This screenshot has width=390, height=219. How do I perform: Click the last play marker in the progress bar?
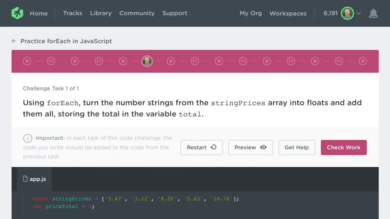(x=363, y=61)
